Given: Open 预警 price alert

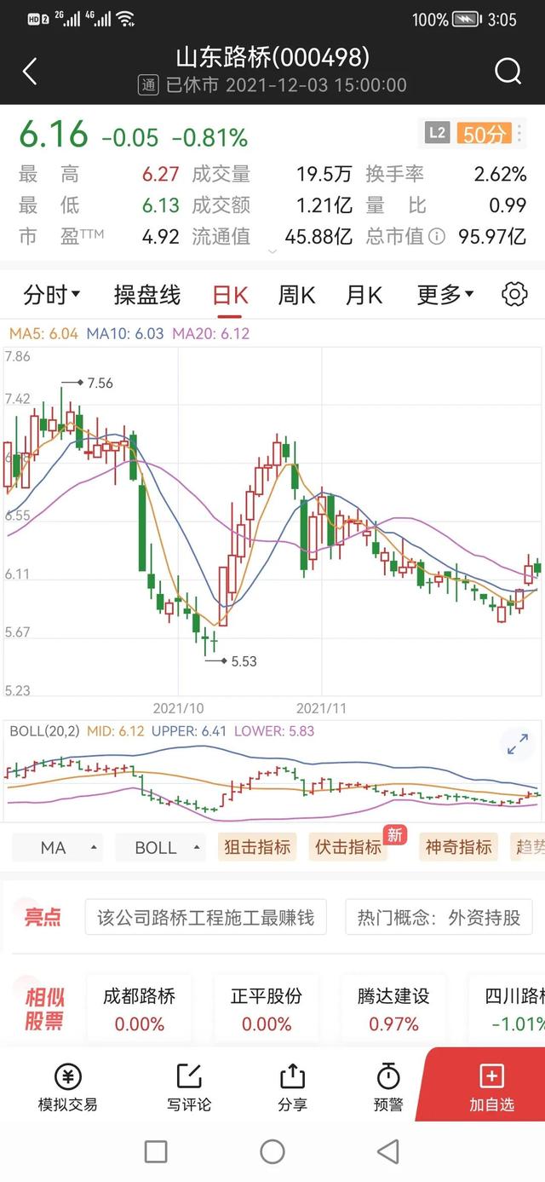Looking at the screenshot, I should pyautogui.click(x=388, y=1089).
